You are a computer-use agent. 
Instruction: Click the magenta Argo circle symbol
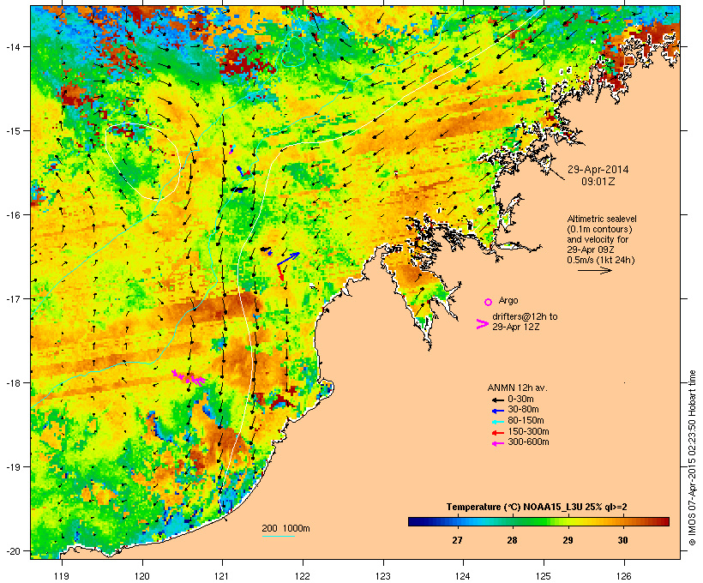[x=489, y=302]
